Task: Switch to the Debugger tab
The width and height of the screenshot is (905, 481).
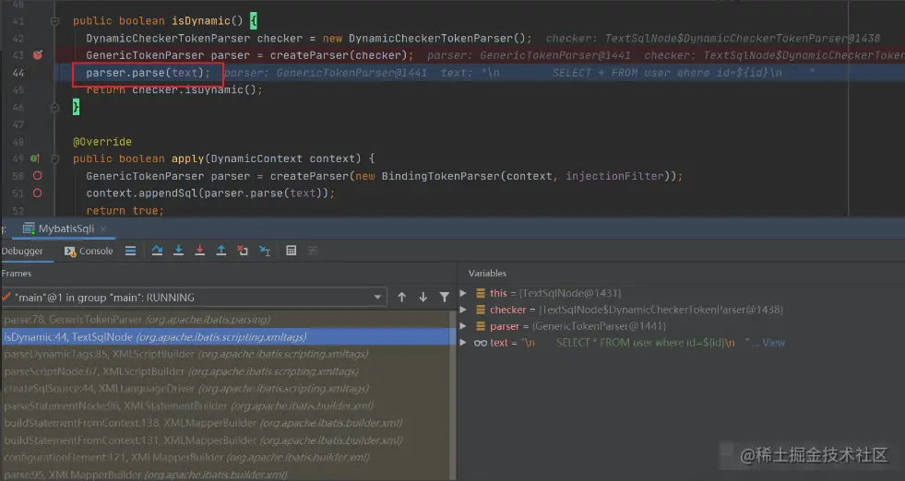Action: click(22, 251)
